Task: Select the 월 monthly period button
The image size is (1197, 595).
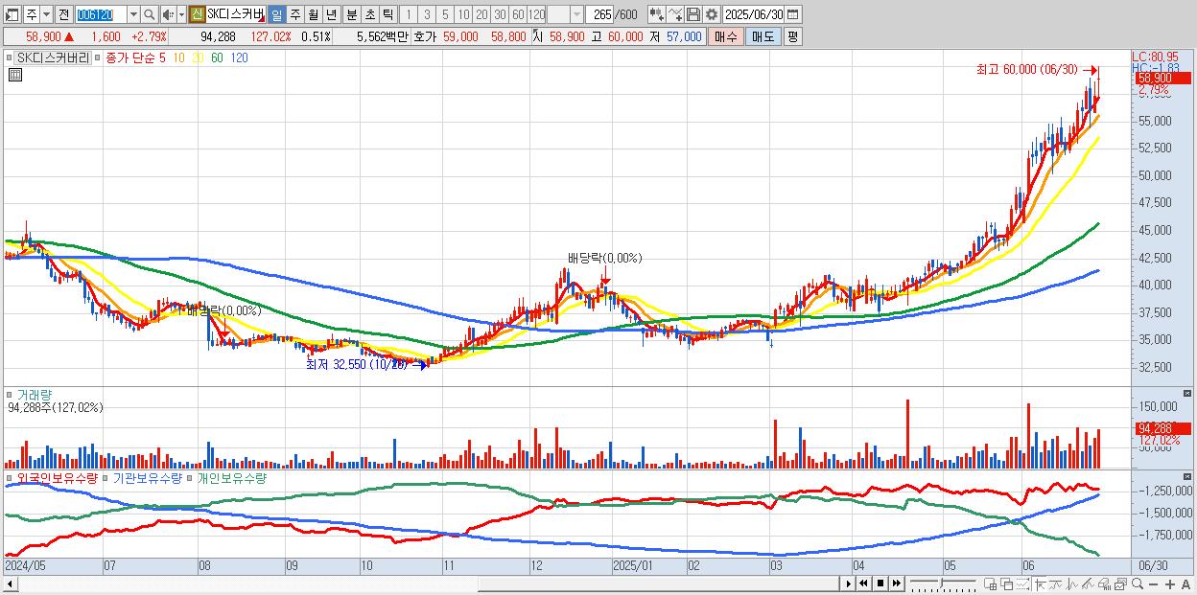Action: point(313,14)
